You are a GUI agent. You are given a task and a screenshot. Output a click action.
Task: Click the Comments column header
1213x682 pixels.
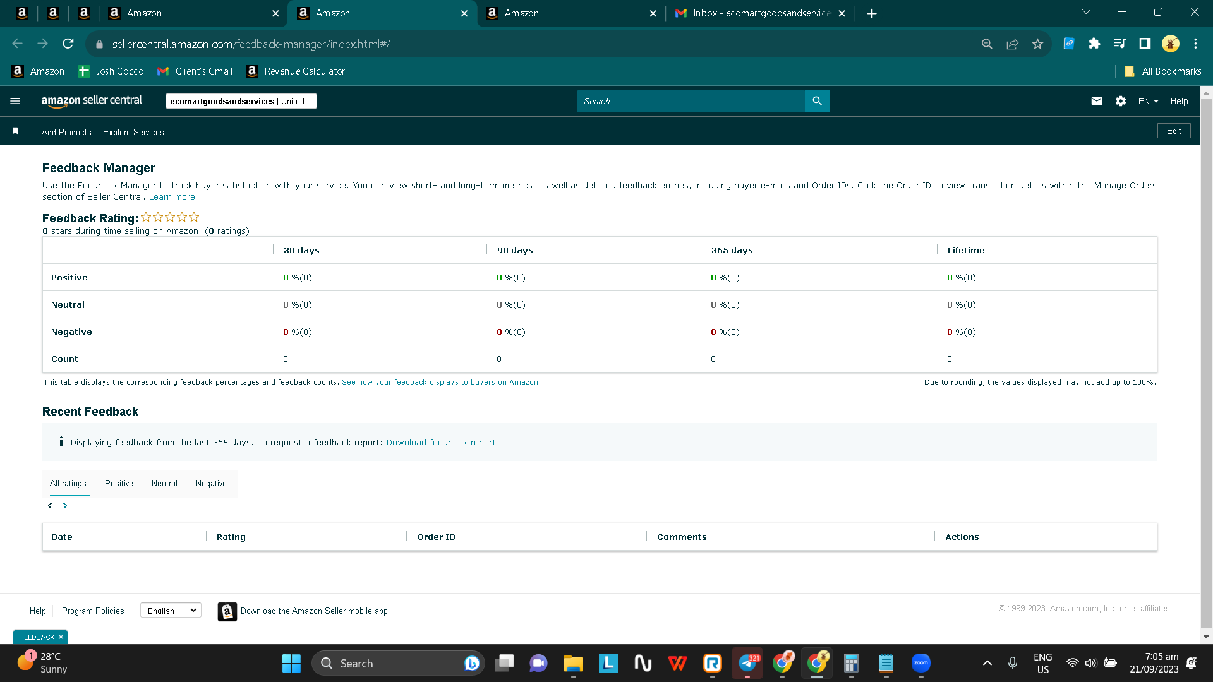pos(682,537)
